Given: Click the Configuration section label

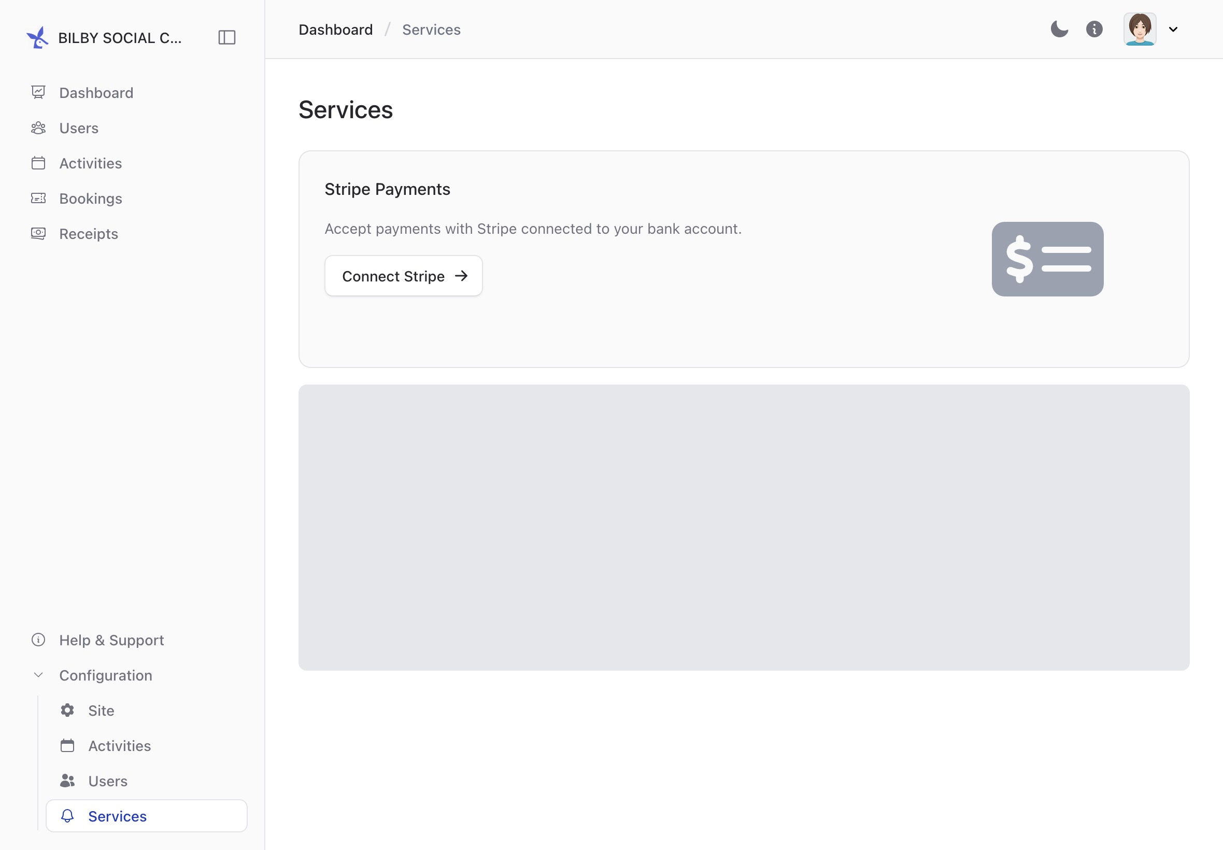Looking at the screenshot, I should pyautogui.click(x=105, y=675).
